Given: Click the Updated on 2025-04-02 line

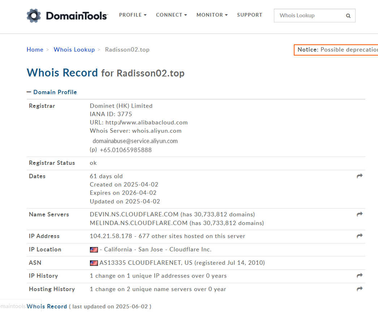Looking at the screenshot, I should [125, 201].
